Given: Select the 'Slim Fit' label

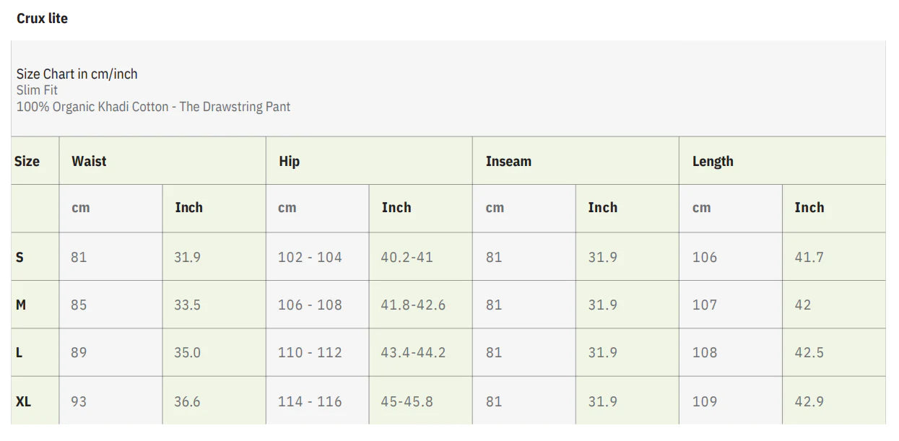Looking at the screenshot, I should pyautogui.click(x=37, y=90).
